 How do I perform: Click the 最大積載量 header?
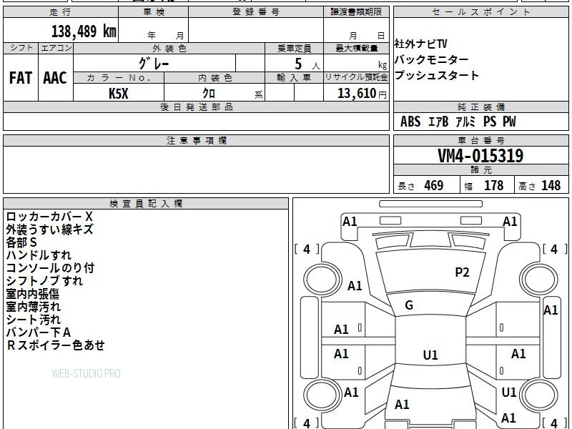(356, 48)
